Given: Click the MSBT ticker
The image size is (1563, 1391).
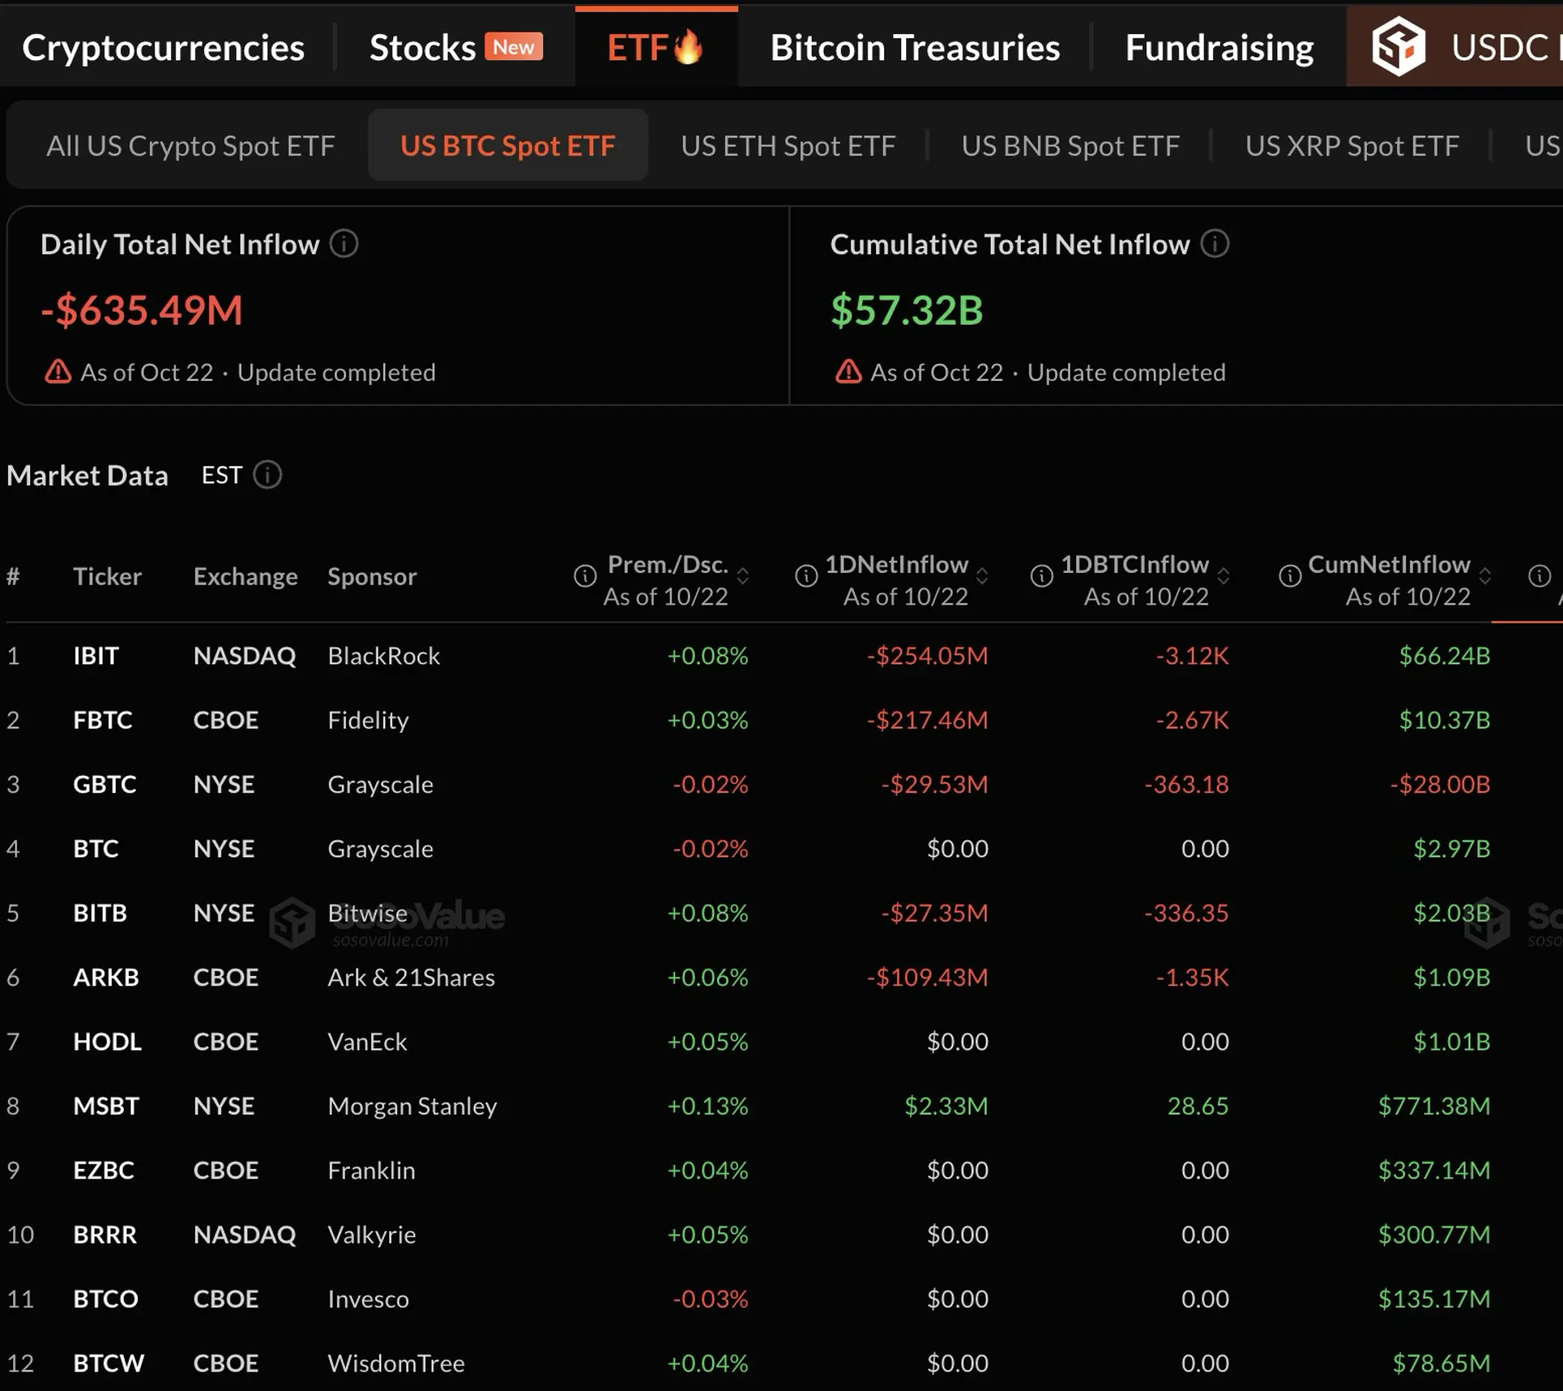Looking at the screenshot, I should 107,1105.
